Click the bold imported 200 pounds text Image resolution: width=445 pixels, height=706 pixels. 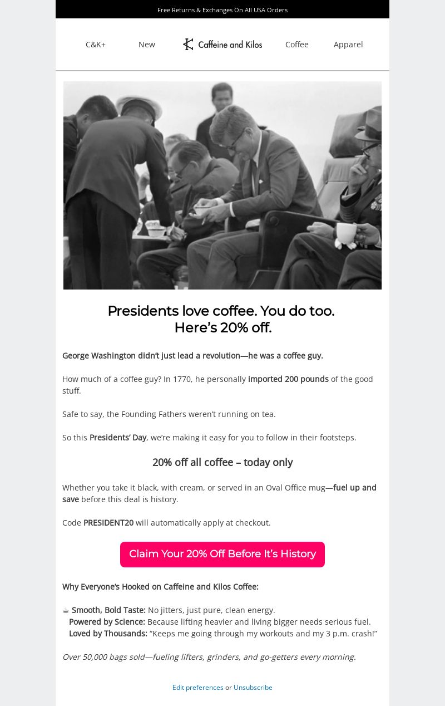click(288, 379)
